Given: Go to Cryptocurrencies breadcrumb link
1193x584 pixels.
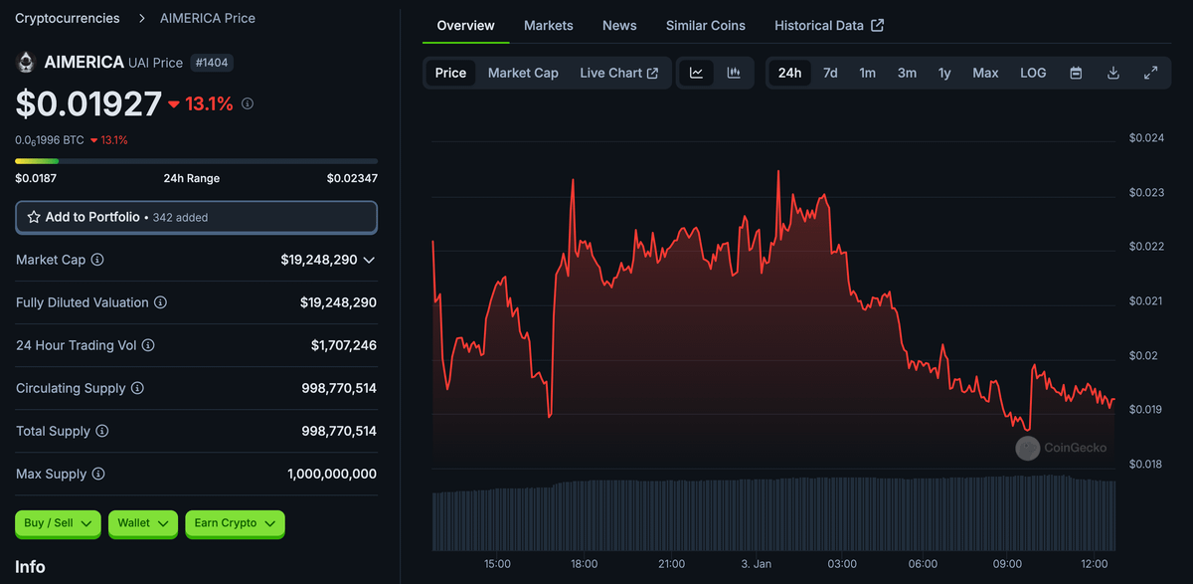Looking at the screenshot, I should (x=68, y=18).
